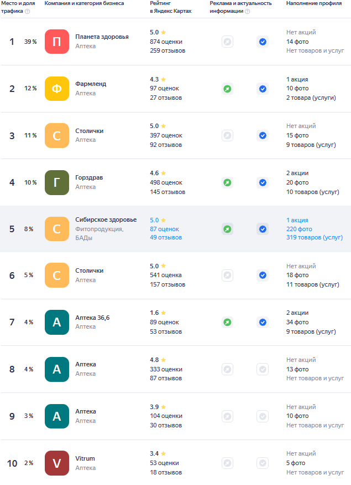Image resolution: width=351 pixels, height=485 pixels.
Task: Click the '874 оценки' text
Action: 166,42
